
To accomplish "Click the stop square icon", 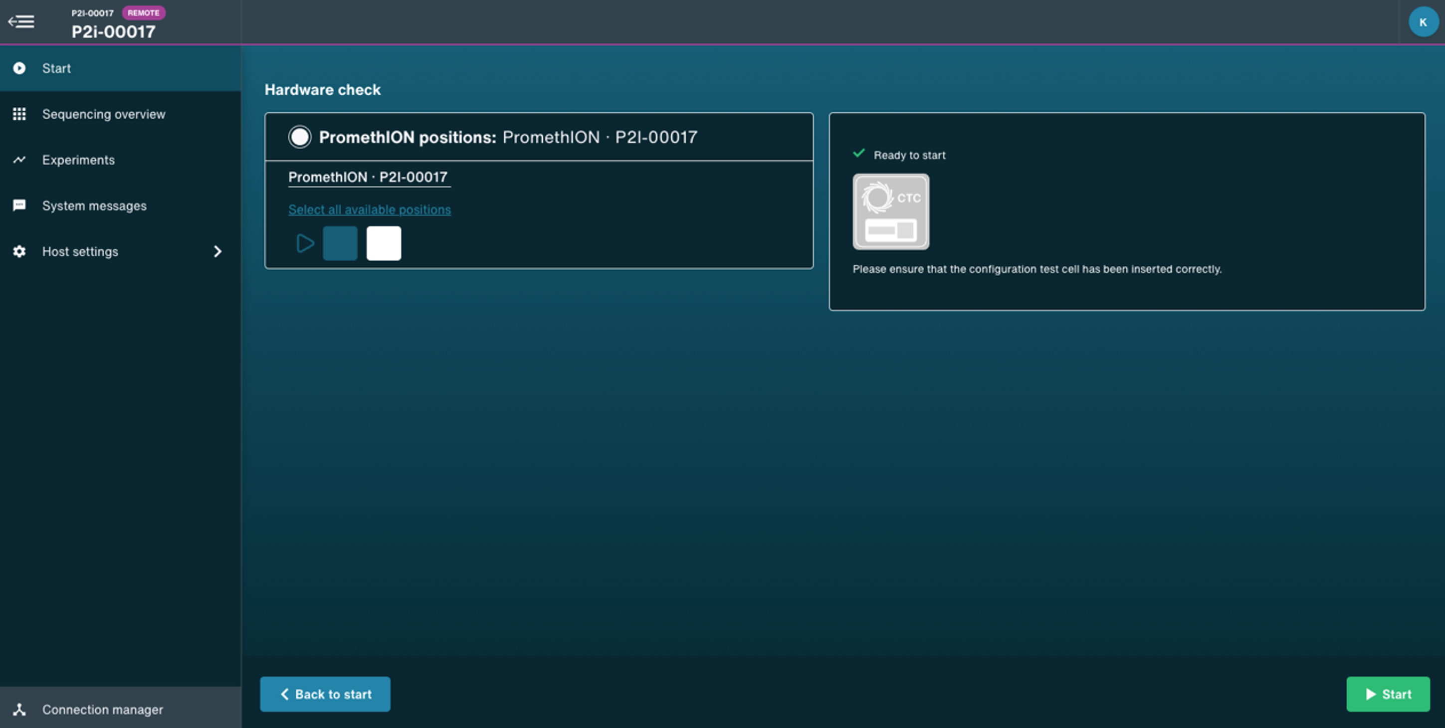I will [x=384, y=242].
